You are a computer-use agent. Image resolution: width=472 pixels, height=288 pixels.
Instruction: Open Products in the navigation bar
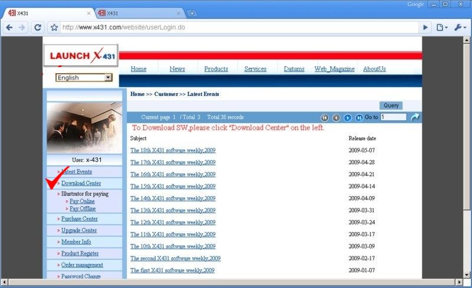[x=216, y=69]
